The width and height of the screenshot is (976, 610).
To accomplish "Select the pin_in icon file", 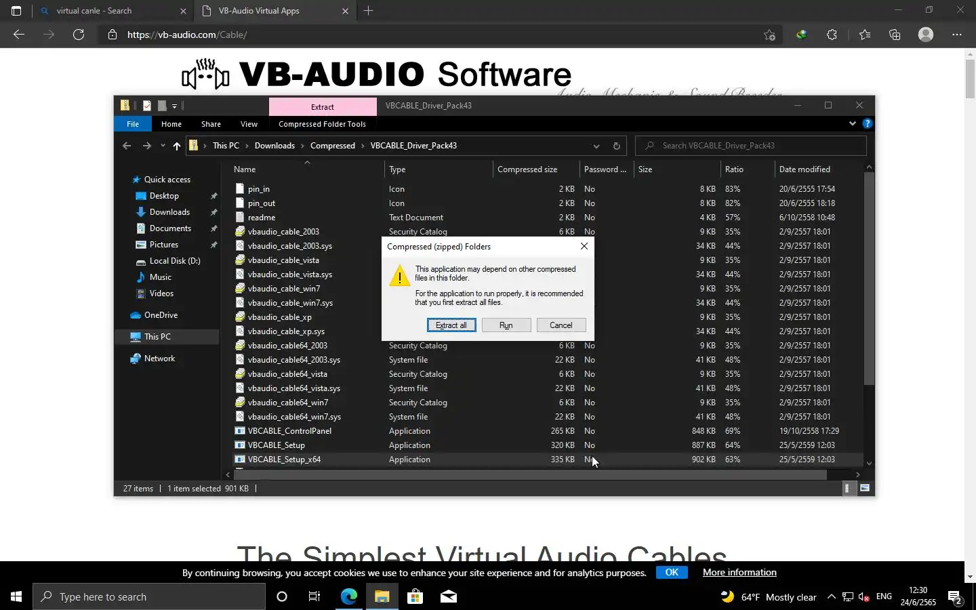I will [258, 189].
